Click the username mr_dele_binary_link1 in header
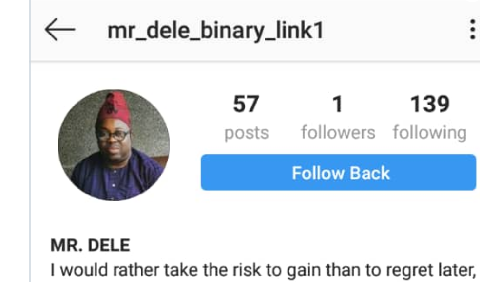 point(215,31)
